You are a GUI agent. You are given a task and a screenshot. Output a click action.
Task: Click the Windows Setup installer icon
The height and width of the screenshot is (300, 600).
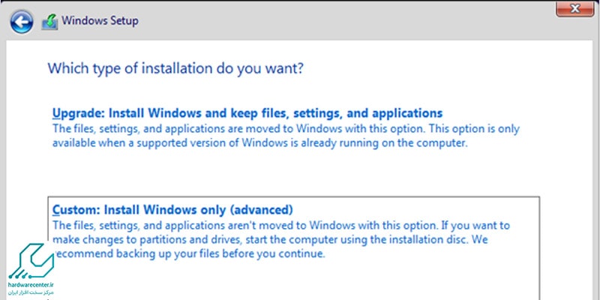pyautogui.click(x=49, y=22)
